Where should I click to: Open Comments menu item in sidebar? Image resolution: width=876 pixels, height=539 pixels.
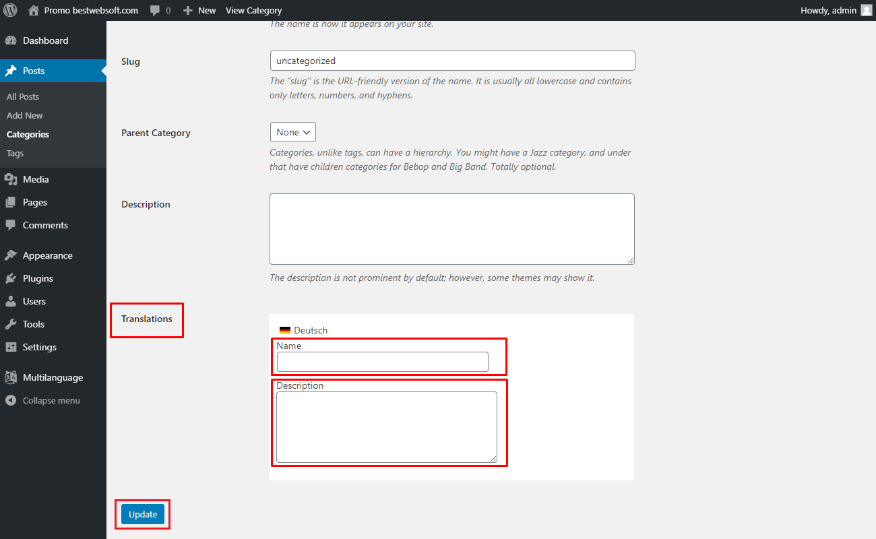click(53, 225)
